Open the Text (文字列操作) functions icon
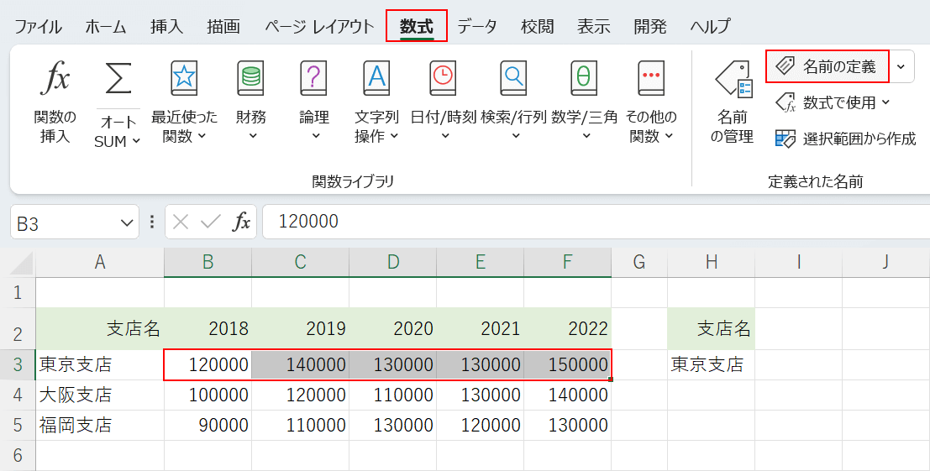 point(376,80)
